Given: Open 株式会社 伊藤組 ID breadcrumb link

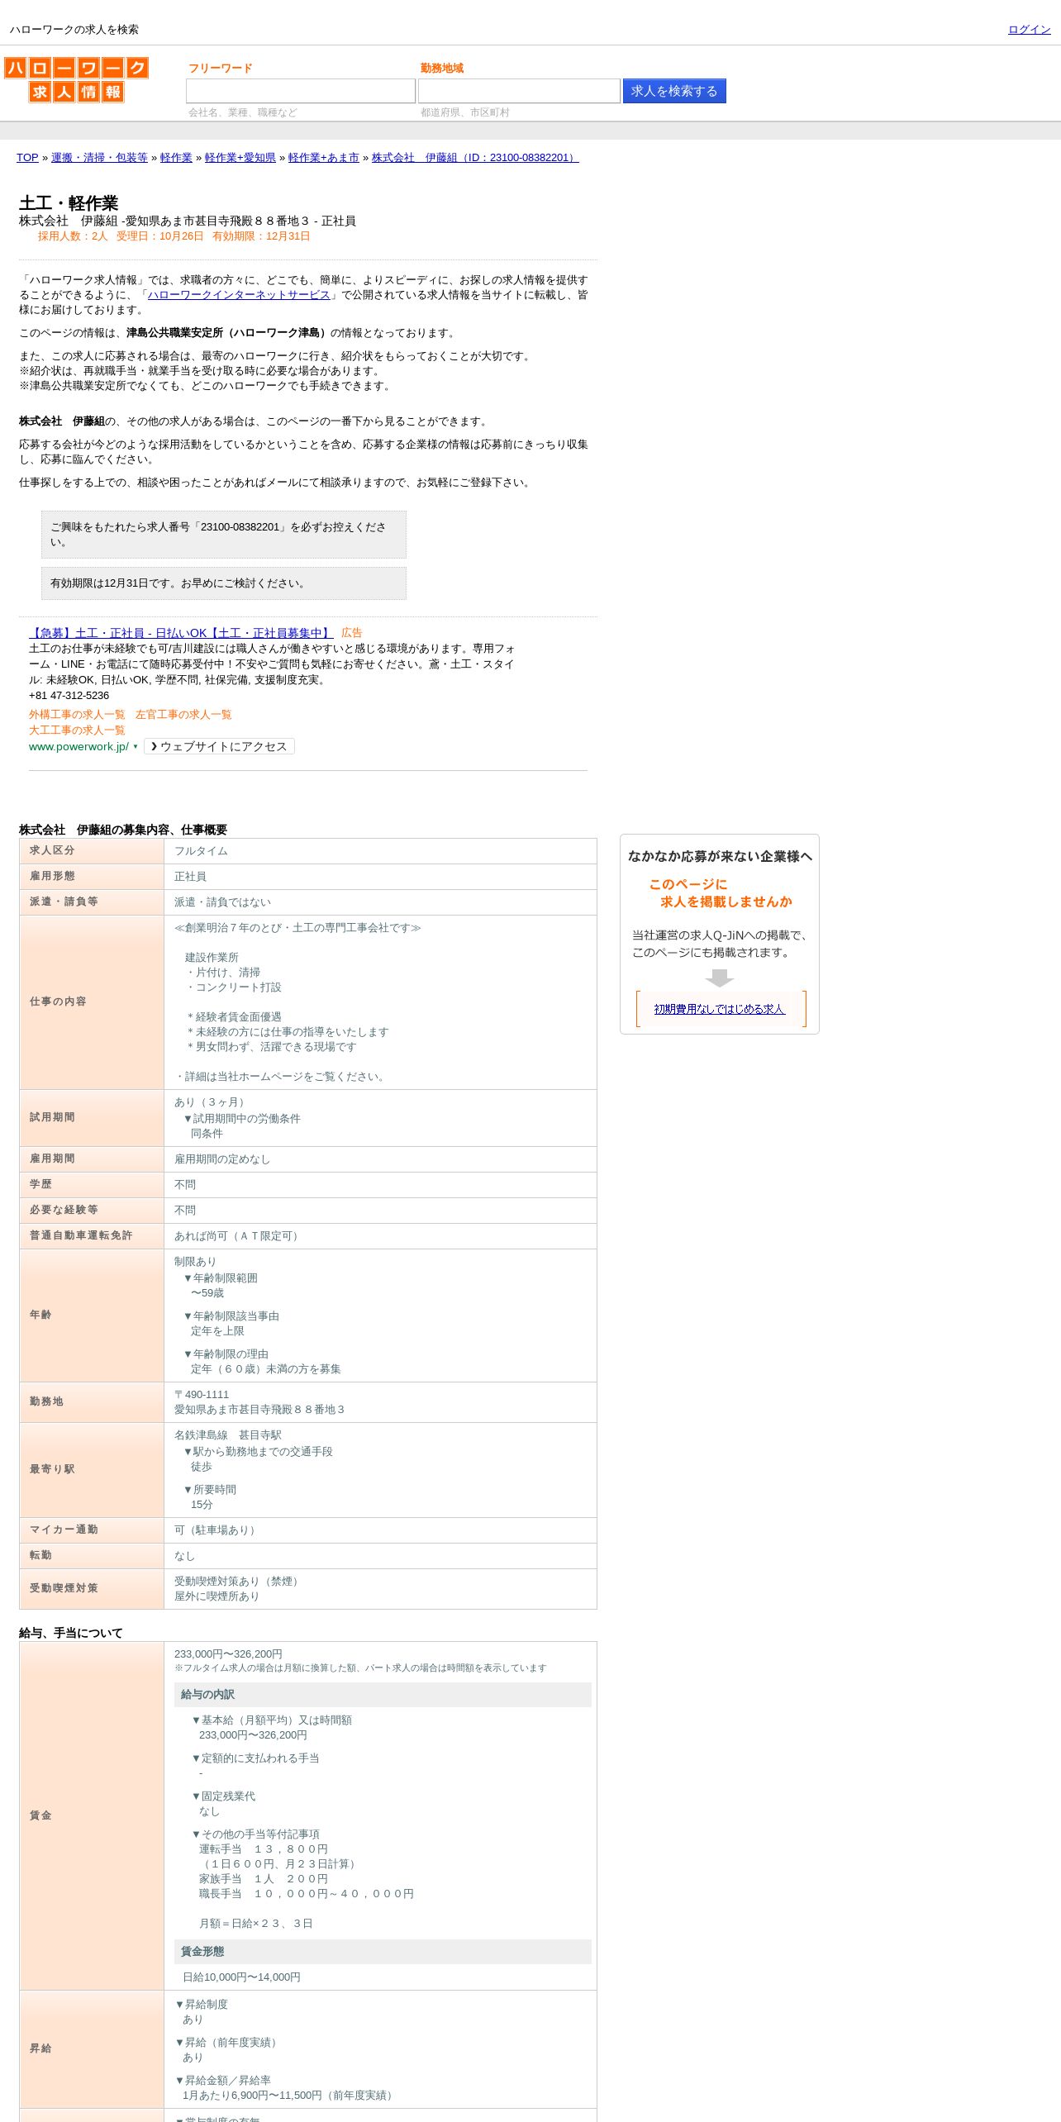Looking at the screenshot, I should (x=475, y=158).
